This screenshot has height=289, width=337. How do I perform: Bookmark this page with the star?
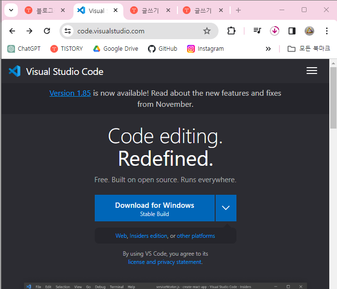(207, 31)
